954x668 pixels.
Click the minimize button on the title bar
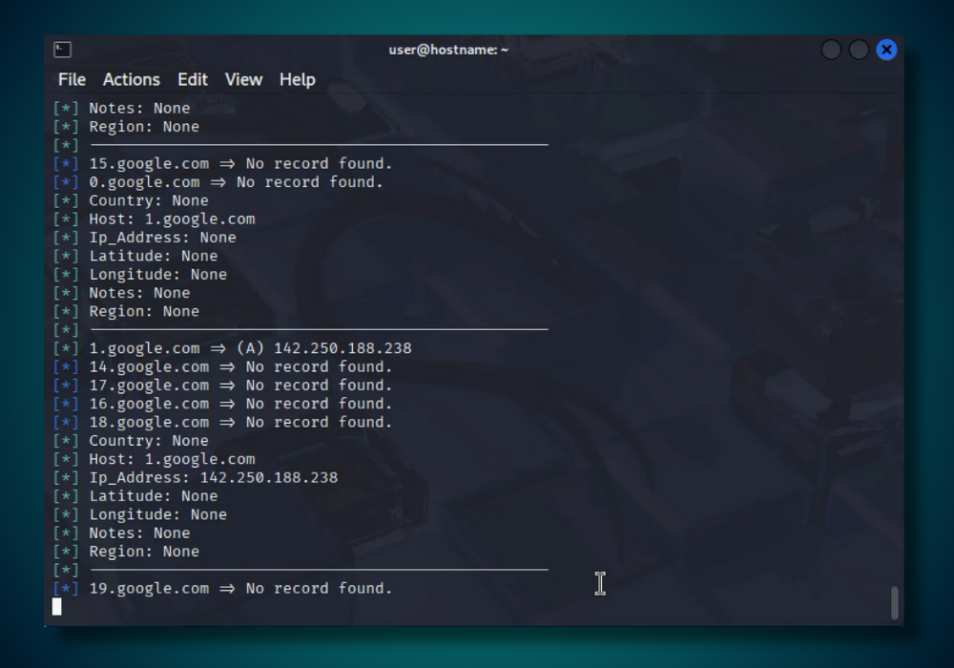(x=831, y=50)
